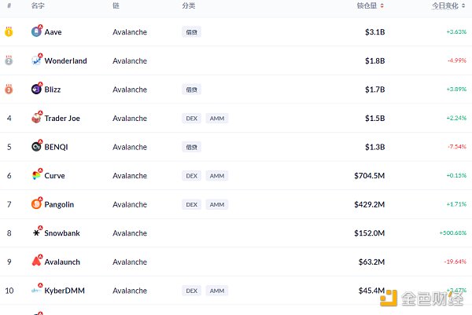Click Snowbank's $152.0M locked value

[x=369, y=233]
